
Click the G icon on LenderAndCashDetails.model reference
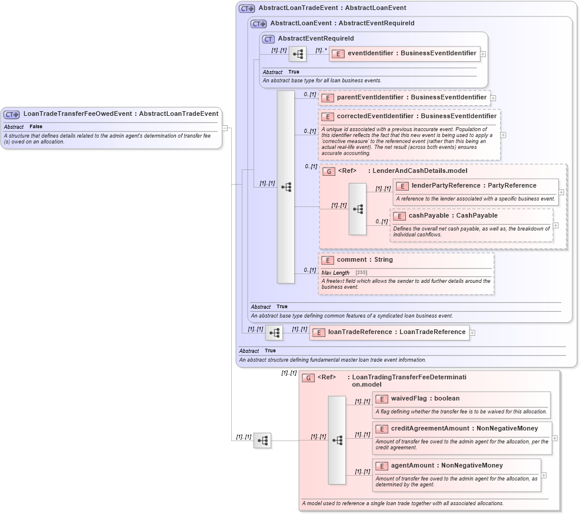(328, 171)
